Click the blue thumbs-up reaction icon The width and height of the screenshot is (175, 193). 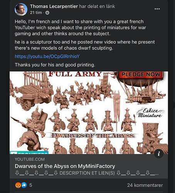click(x=24, y=185)
